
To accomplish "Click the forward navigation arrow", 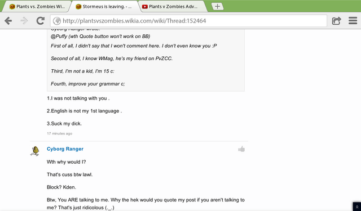I will point(24,21).
